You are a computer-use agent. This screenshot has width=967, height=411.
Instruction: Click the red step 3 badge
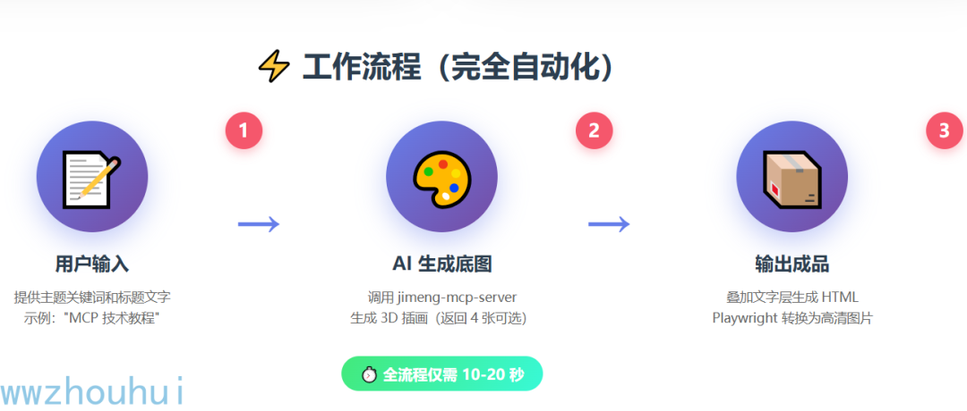945,130
